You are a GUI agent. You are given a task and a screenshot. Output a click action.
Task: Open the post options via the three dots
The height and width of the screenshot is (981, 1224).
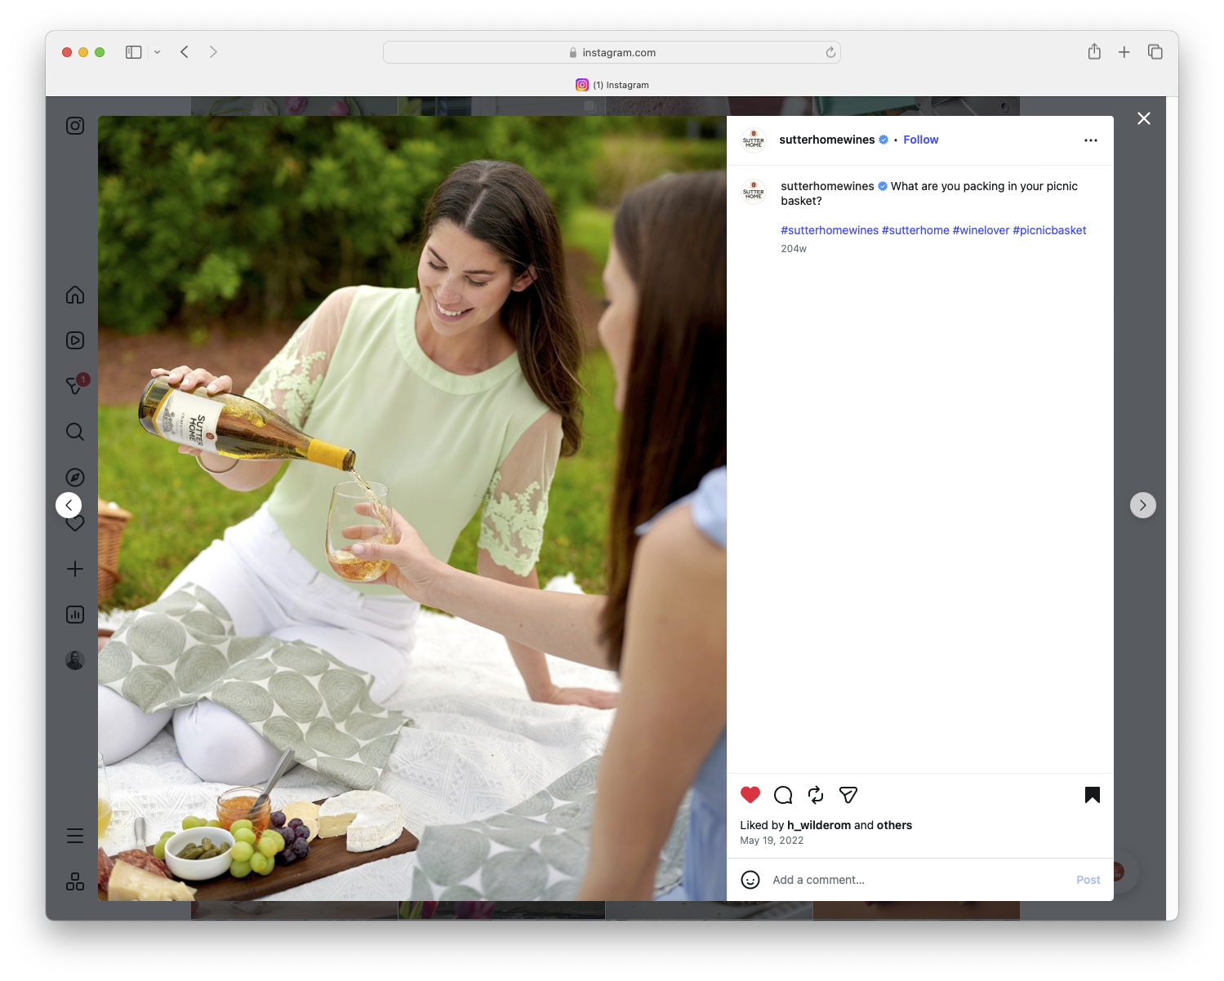1091,140
